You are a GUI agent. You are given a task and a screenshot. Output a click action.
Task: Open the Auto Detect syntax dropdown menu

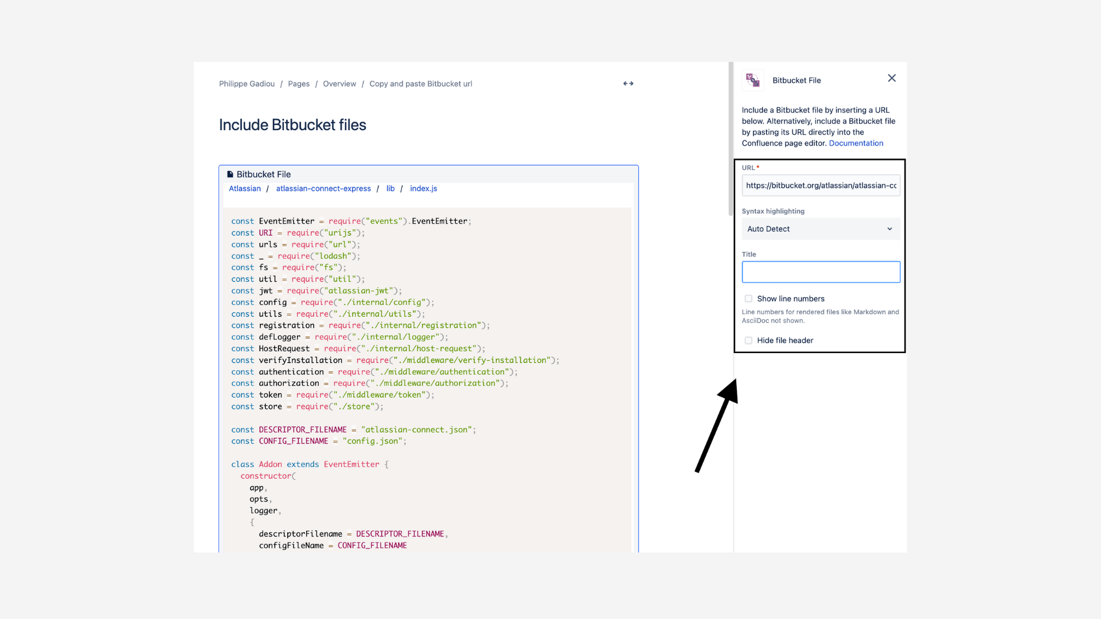click(x=819, y=228)
